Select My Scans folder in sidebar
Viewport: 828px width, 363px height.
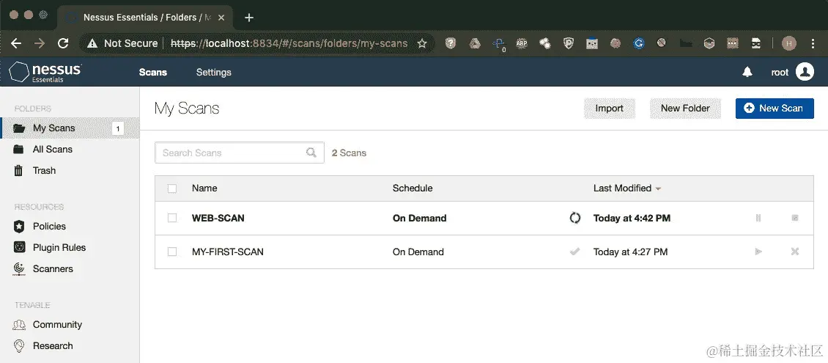[70, 128]
